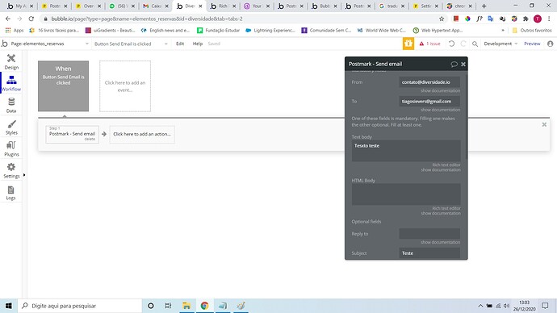This screenshot has height=313, width=557.
Task: Focus the Windows taskbar search box
Action: [x=80, y=306]
